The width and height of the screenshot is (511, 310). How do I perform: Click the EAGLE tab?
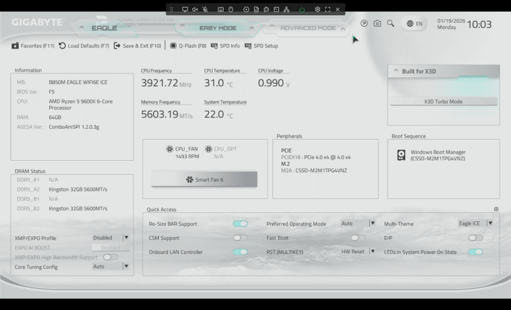[104, 28]
